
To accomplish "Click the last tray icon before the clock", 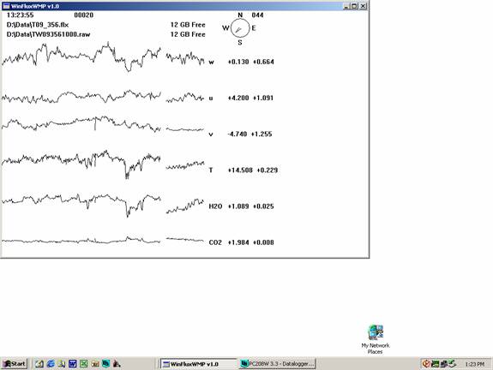I will 452,364.
